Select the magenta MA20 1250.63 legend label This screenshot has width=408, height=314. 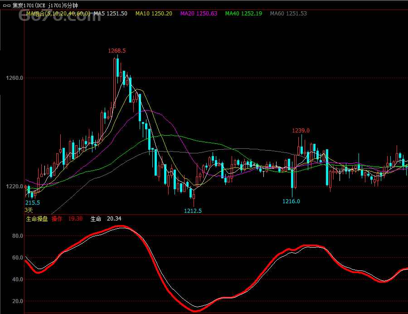(199, 14)
